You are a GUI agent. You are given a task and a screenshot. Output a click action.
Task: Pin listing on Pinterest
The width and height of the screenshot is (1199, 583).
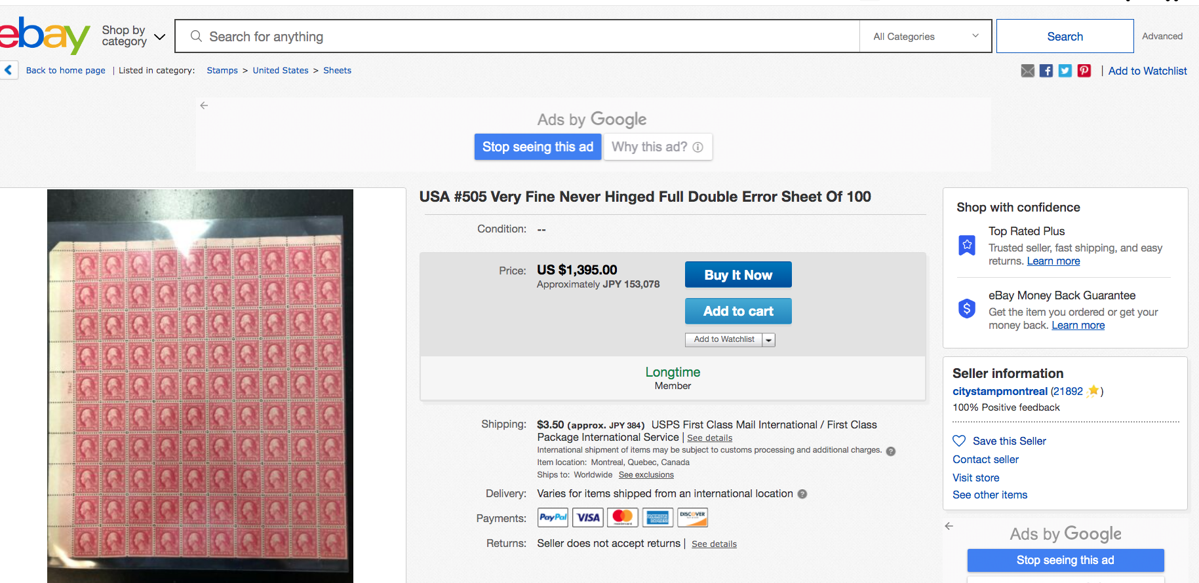[1084, 71]
